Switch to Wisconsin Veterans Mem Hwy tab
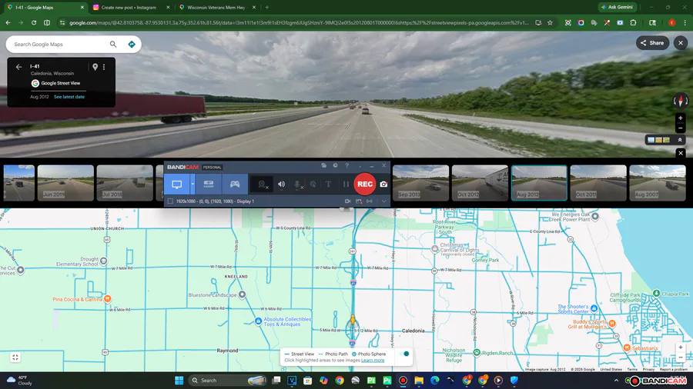This screenshot has width=693, height=389. click(216, 8)
